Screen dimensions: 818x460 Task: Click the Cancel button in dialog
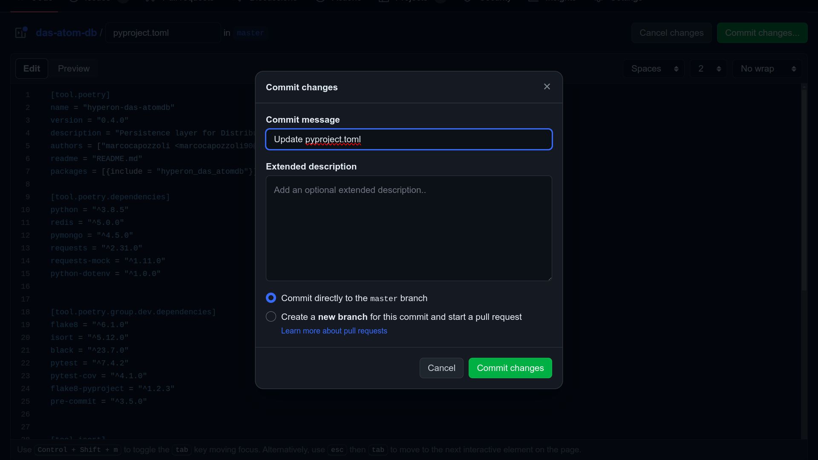441,368
